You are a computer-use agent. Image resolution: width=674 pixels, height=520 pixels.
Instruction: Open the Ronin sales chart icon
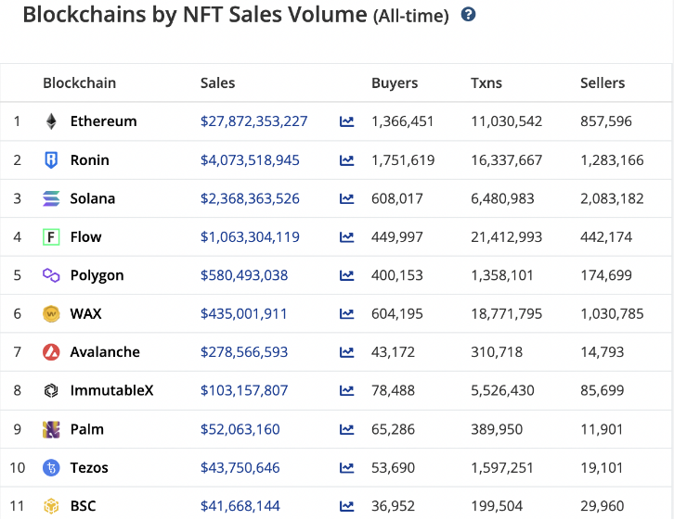click(346, 160)
